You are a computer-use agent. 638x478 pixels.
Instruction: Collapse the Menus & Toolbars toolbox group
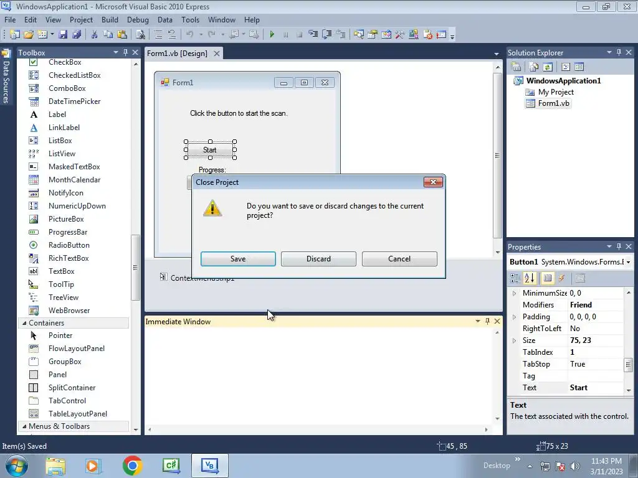[24, 426]
